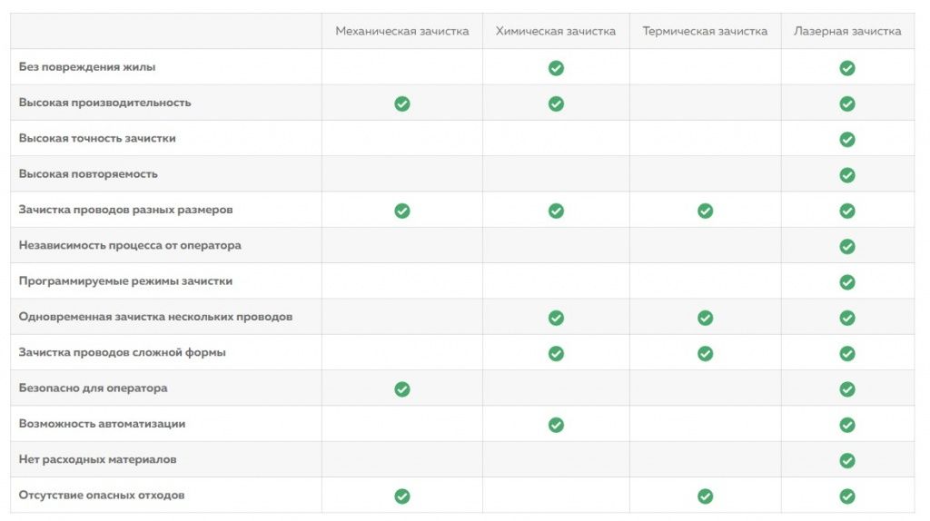Click laser checkmark in 'Программируемые режимы зачистки' row
930x521 pixels.
tap(847, 282)
